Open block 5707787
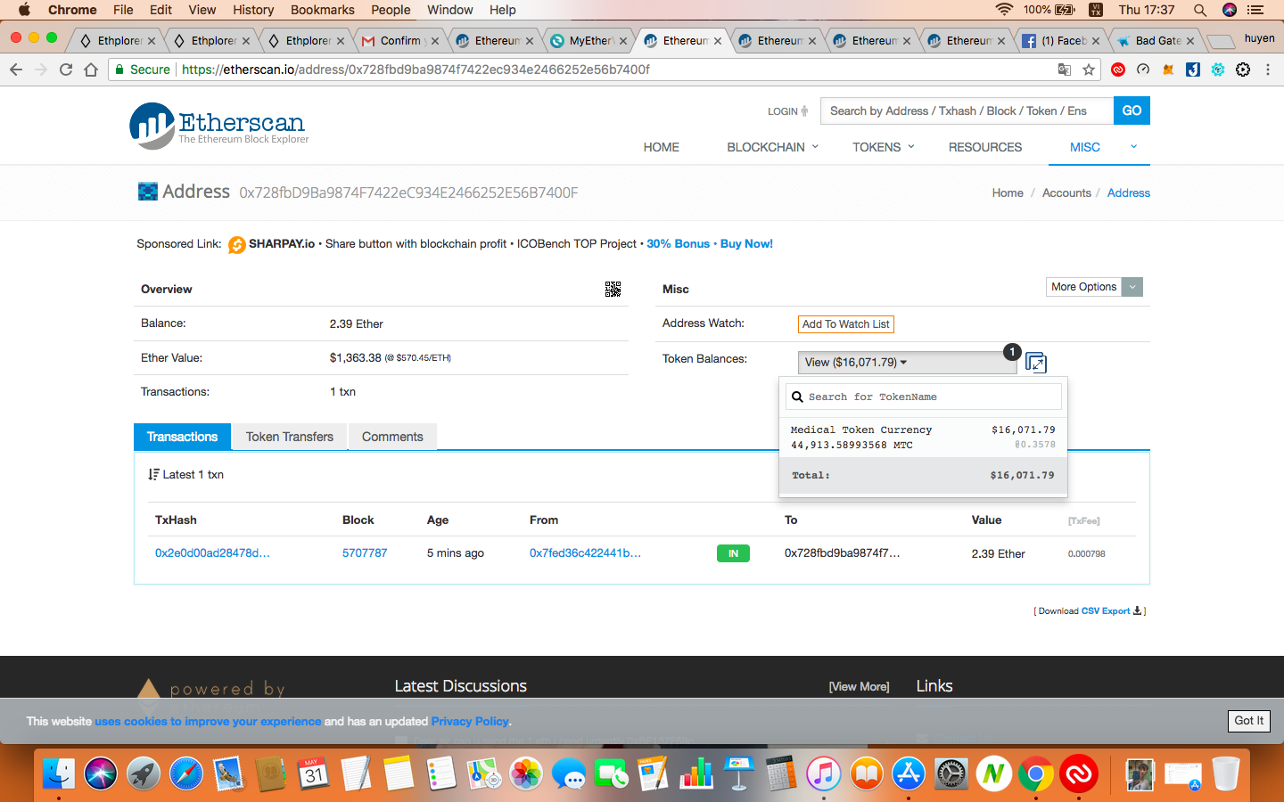1284x802 pixels. point(365,553)
